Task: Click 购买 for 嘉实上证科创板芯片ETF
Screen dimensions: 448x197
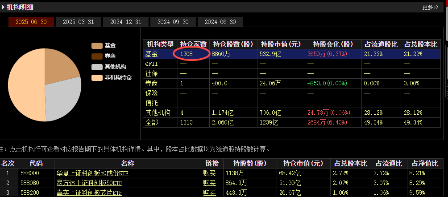Action: (x=209, y=193)
